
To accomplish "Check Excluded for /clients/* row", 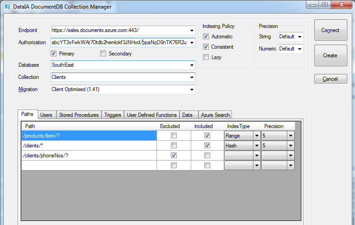I will pos(174,146).
